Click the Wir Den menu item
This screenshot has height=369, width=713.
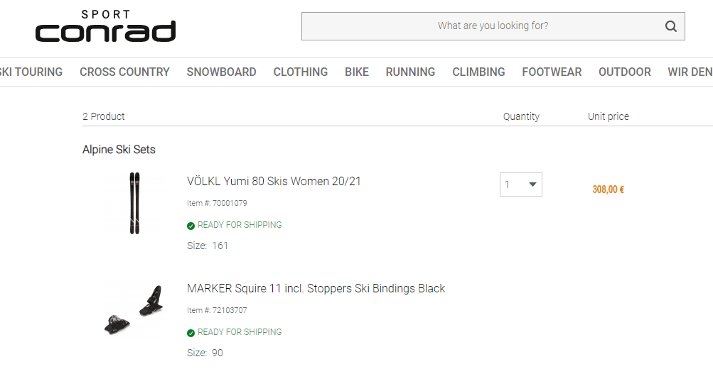pos(690,72)
